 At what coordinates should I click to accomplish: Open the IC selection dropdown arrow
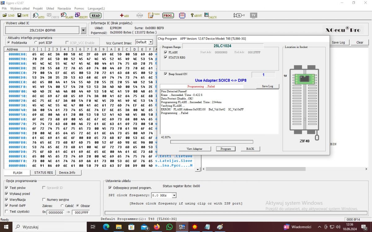tap(83, 30)
